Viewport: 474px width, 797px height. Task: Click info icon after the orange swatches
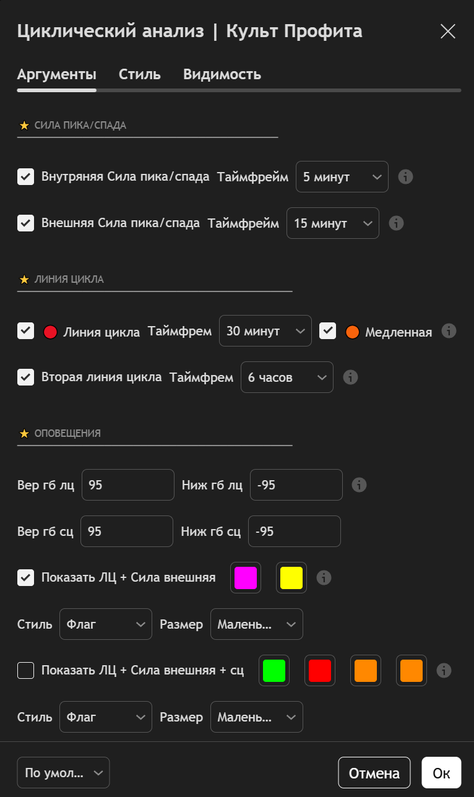click(x=444, y=670)
